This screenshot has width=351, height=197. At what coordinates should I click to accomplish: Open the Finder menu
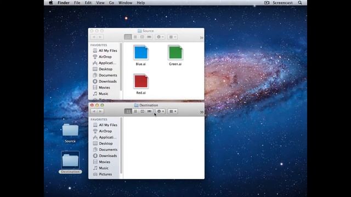point(64,3)
